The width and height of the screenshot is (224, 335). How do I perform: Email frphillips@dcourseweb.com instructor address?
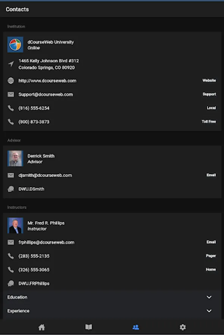point(46,242)
